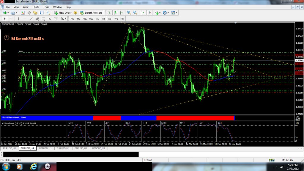Set timeframe to M15

point(85,19)
